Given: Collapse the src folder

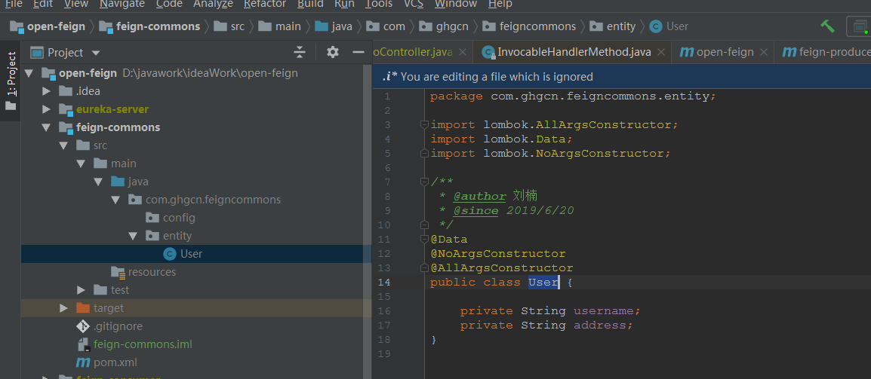Looking at the screenshot, I should click(x=64, y=146).
